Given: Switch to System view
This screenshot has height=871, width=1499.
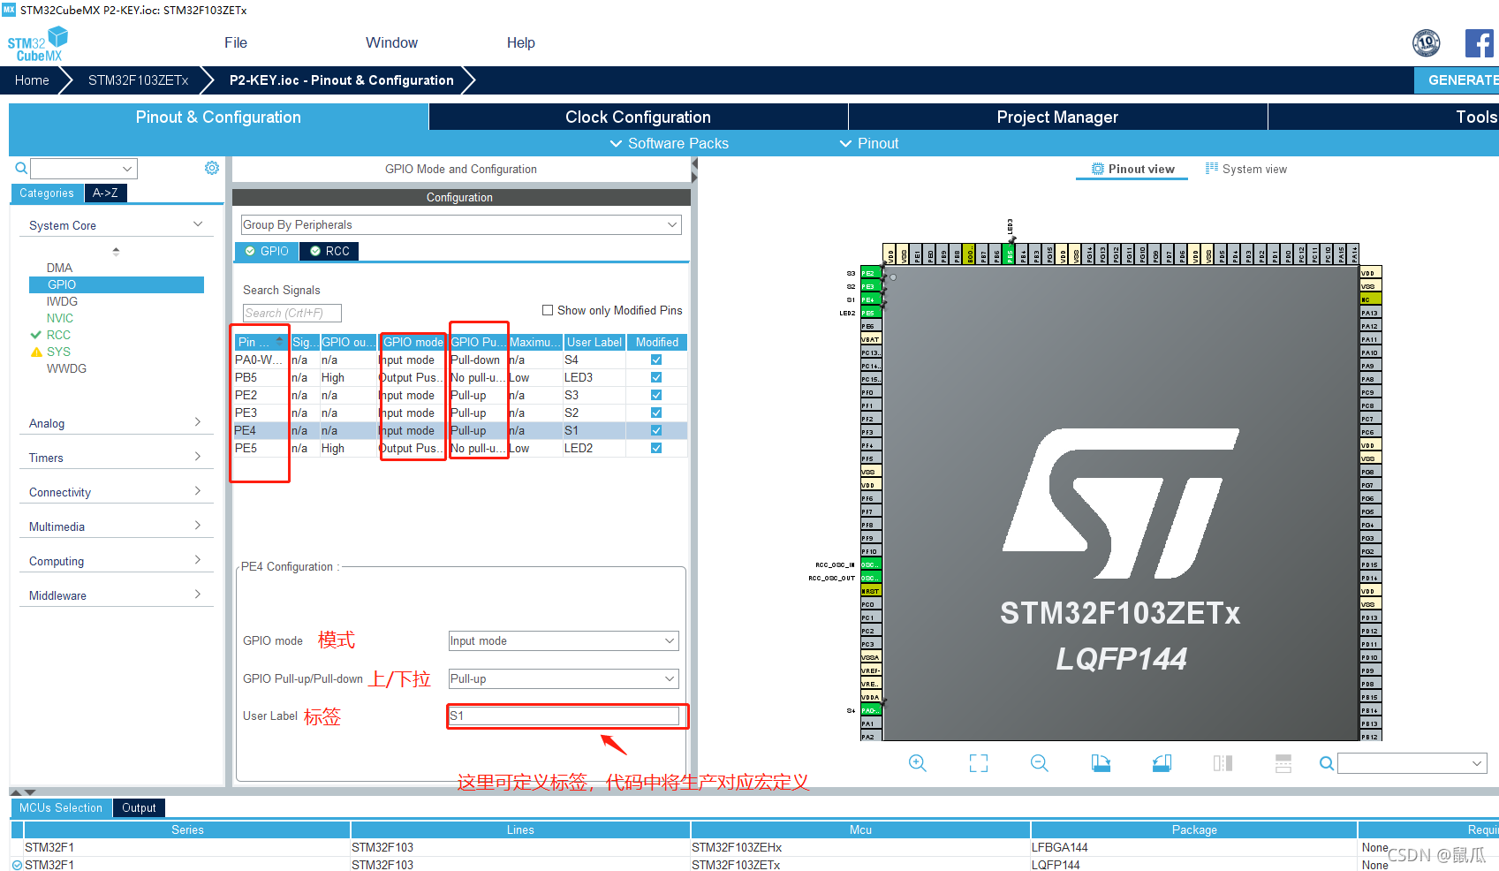Looking at the screenshot, I should 1246,169.
